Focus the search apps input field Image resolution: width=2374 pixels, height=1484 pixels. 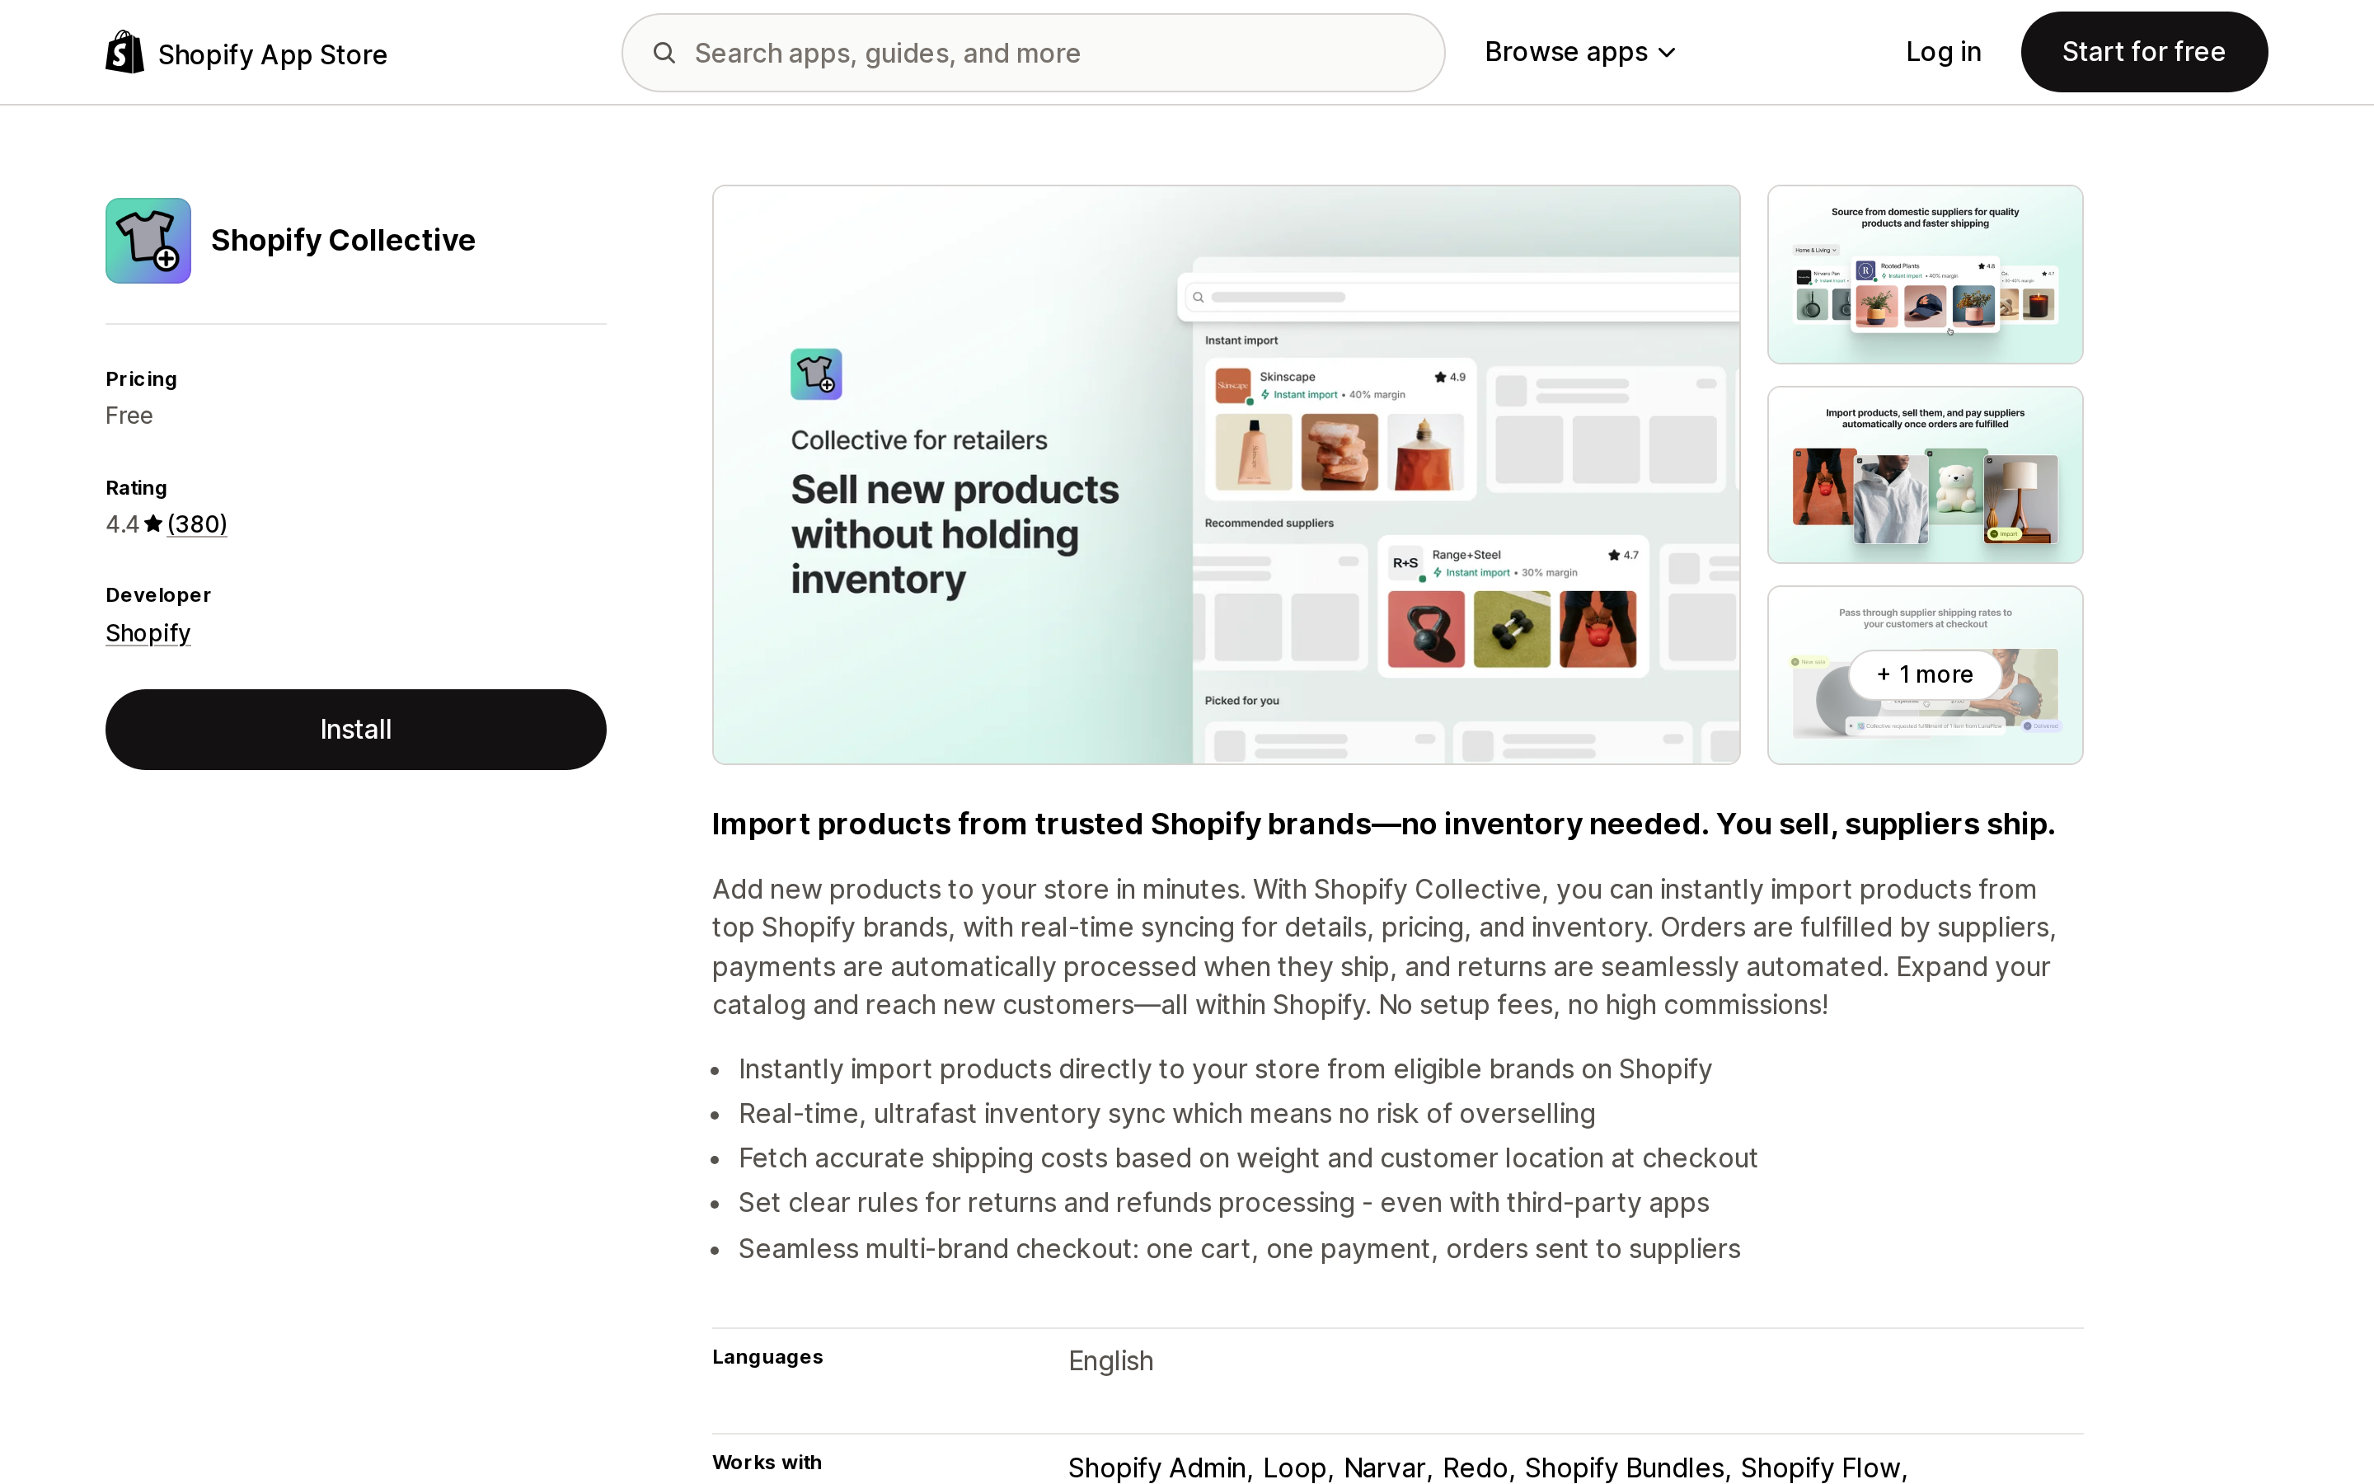click(x=1033, y=53)
